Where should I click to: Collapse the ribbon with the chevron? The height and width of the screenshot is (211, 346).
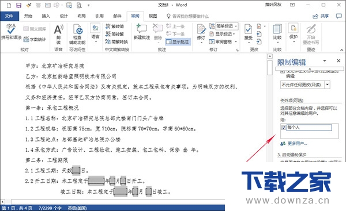341,50
